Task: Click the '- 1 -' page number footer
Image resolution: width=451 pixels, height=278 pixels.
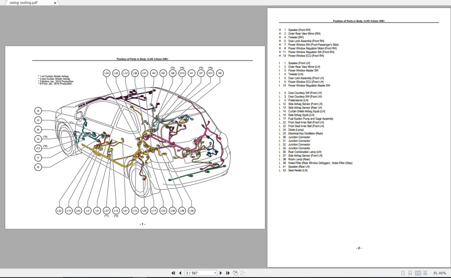Action: [x=142, y=224]
